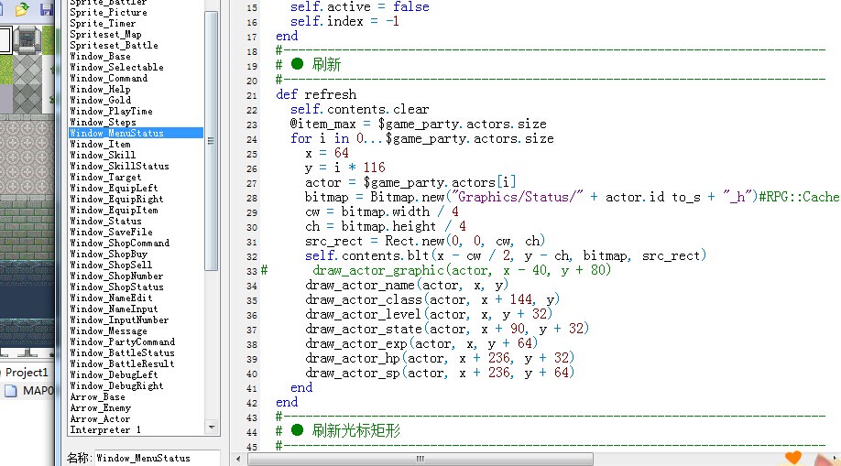
Task: Open the Window_Skill script
Action: (x=103, y=155)
